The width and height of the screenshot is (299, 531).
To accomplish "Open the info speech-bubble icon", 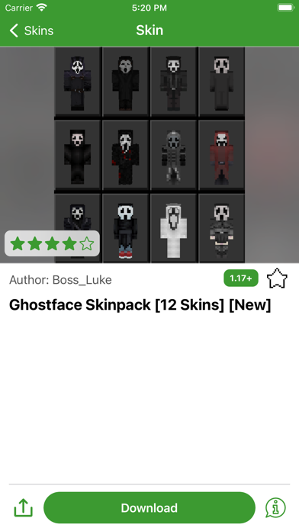I will click(275, 507).
